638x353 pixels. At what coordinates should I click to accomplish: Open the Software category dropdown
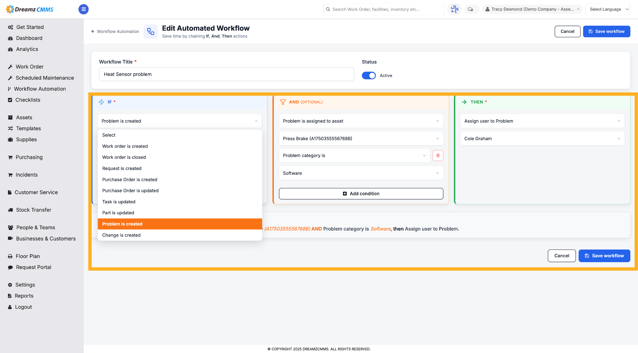[x=361, y=173]
